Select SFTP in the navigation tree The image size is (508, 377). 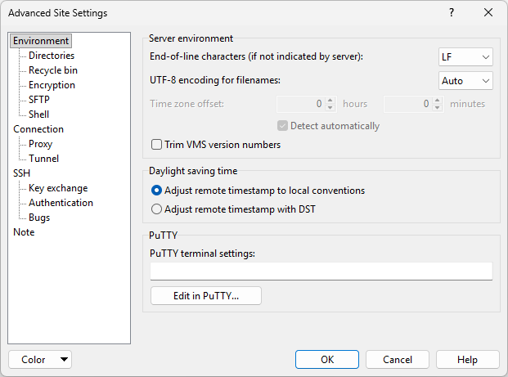(39, 100)
